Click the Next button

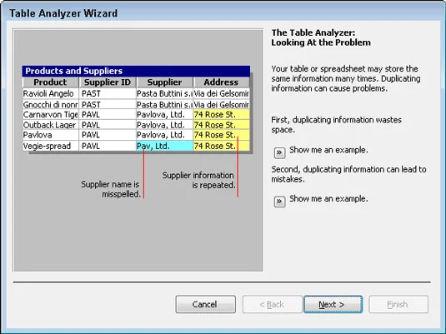pos(333,304)
